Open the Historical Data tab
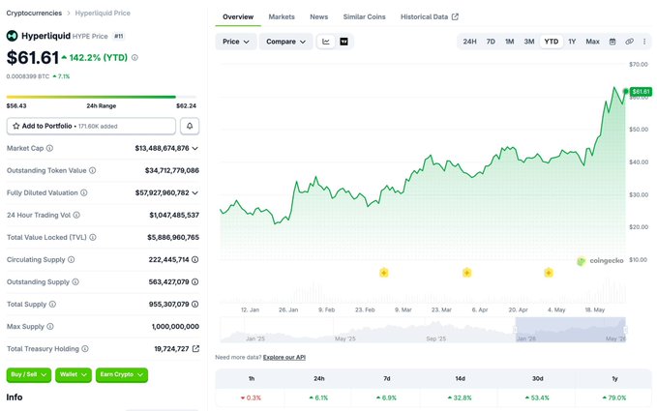The width and height of the screenshot is (657, 411). coord(430,16)
